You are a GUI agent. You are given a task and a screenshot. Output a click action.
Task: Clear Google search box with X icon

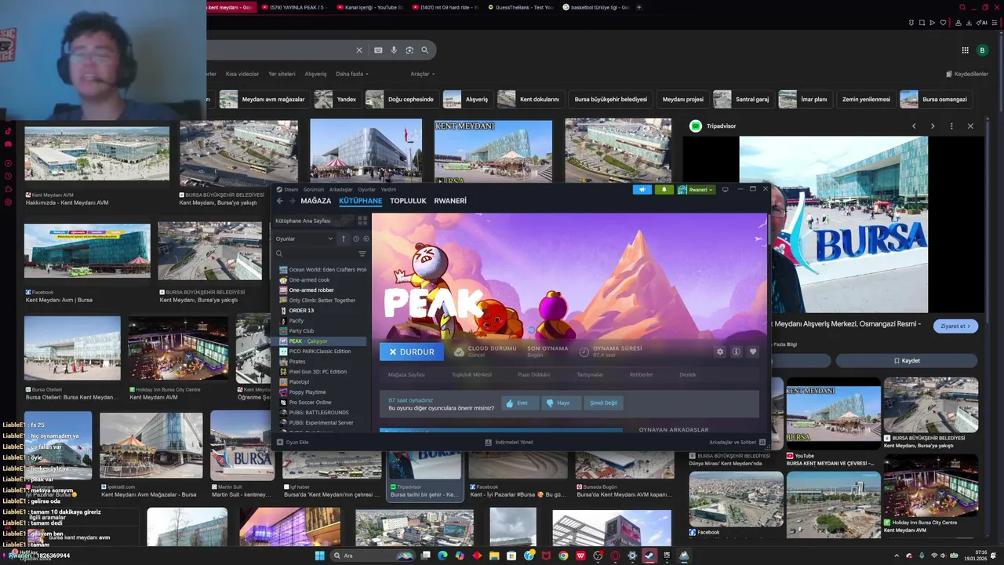359,49
